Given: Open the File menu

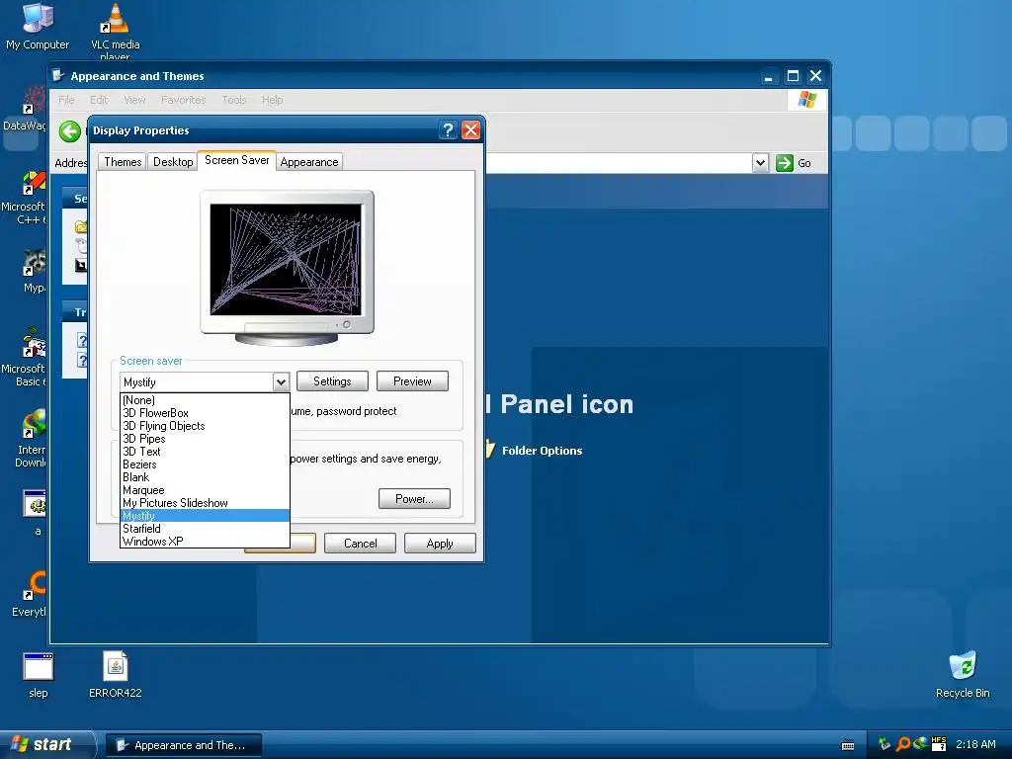Looking at the screenshot, I should [66, 100].
